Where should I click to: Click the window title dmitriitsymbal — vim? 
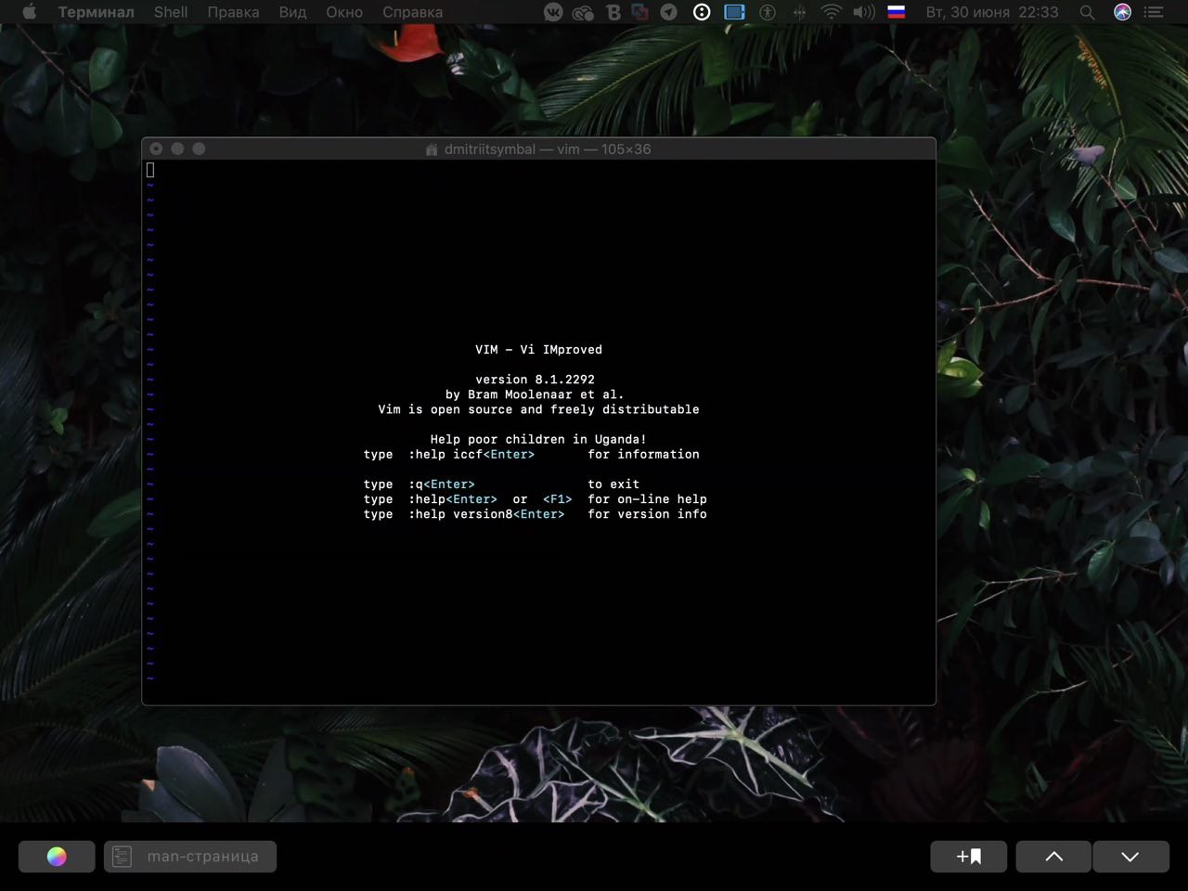(x=548, y=149)
